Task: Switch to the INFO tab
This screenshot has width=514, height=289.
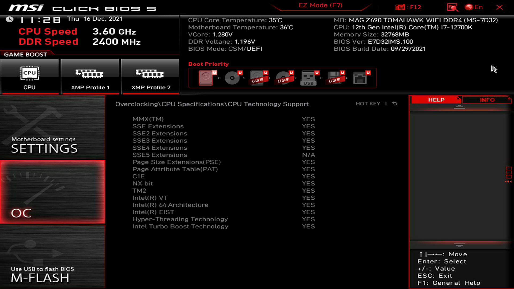Action: (487, 100)
